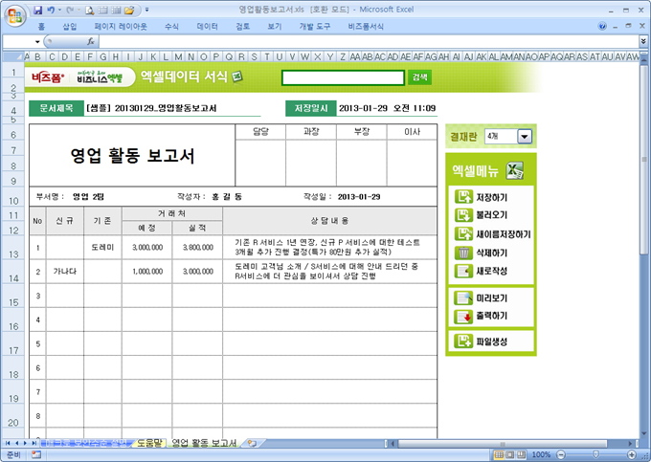Click the Select All corner of the sheet

point(12,56)
